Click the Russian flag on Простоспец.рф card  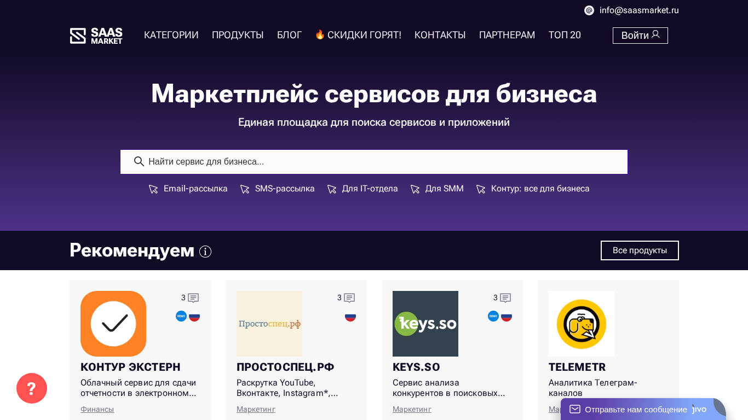click(350, 316)
